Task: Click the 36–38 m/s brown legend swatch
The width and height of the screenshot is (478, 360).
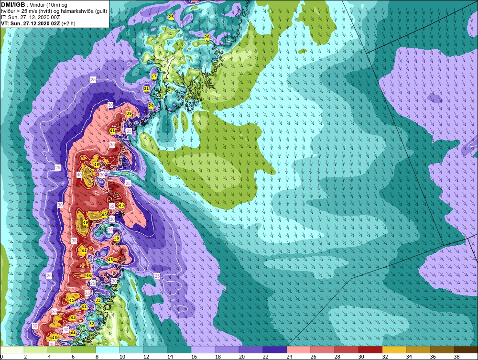Action: 442,349
